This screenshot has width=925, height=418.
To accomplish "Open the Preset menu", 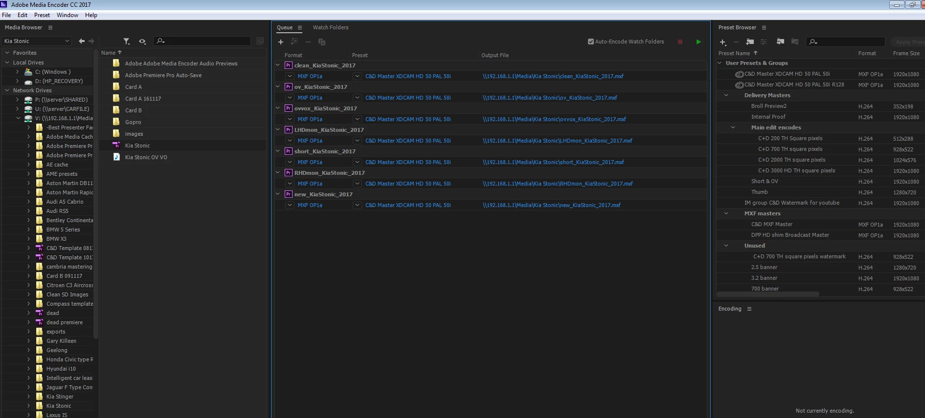I will point(42,15).
